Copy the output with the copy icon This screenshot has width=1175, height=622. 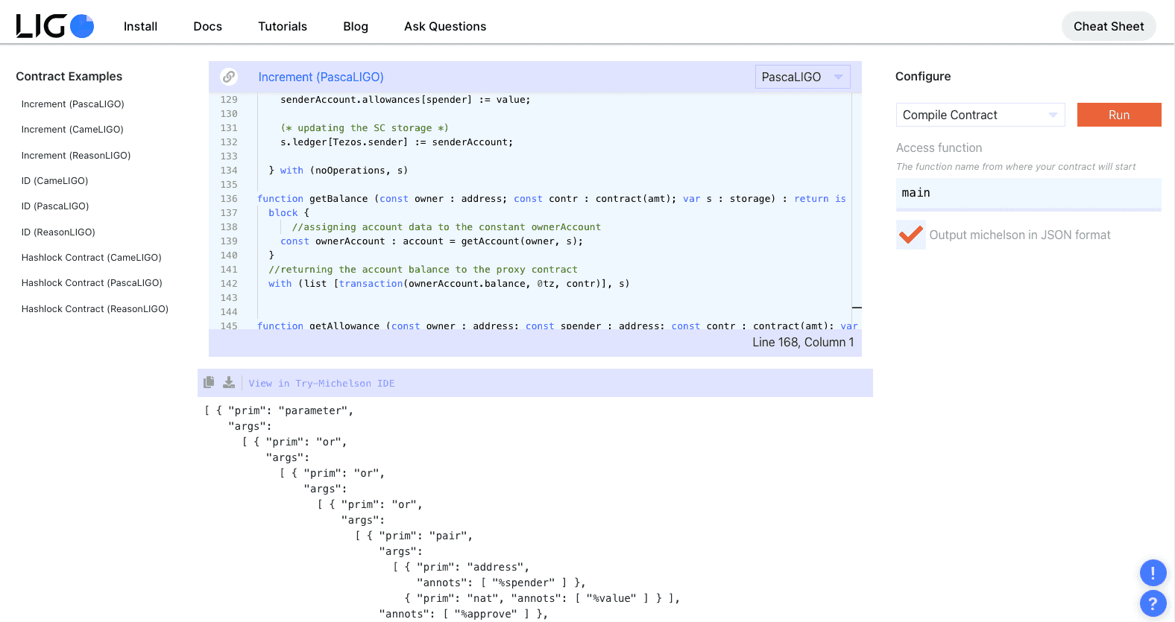click(209, 382)
